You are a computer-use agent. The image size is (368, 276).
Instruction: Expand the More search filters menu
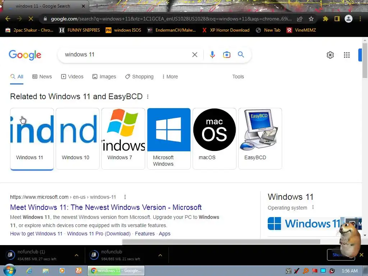[170, 77]
